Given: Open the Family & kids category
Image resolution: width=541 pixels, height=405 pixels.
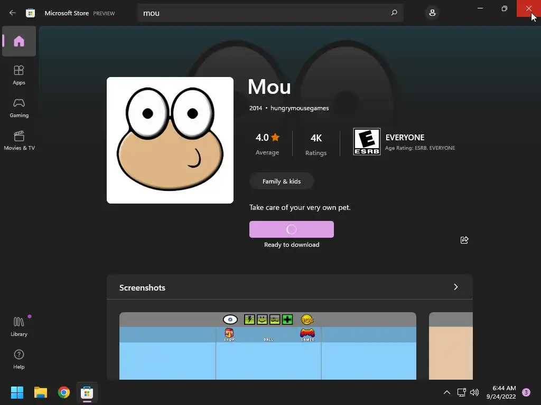Looking at the screenshot, I should click(x=282, y=181).
